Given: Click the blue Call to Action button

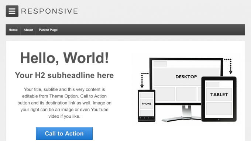Looking at the screenshot, I should (x=64, y=134).
